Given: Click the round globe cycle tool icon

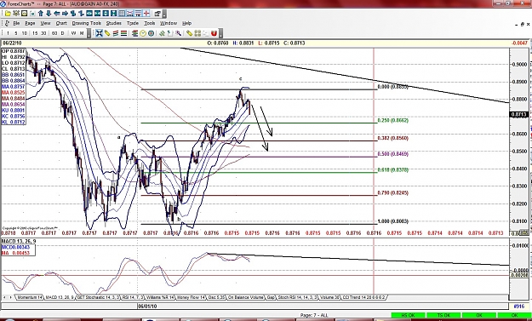Looking at the screenshot, I should point(151,33).
